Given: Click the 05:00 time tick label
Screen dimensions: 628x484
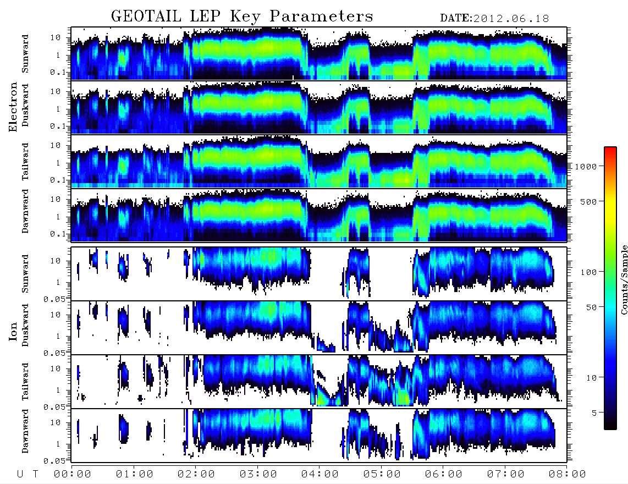Looking at the screenshot, I should pyautogui.click(x=382, y=475).
